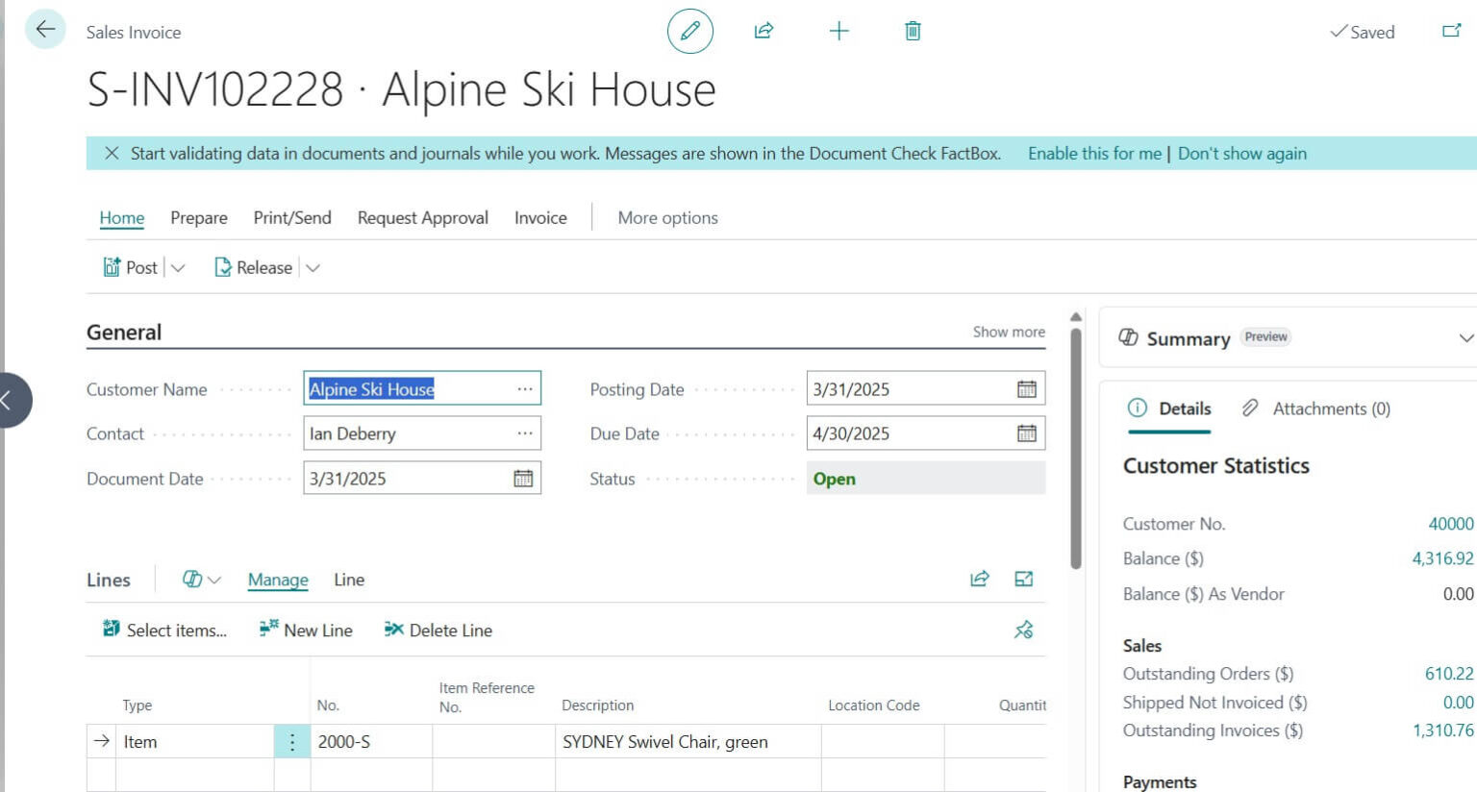Click the Enable this for me link
Viewport: 1477px width, 792px height.
(x=1093, y=153)
